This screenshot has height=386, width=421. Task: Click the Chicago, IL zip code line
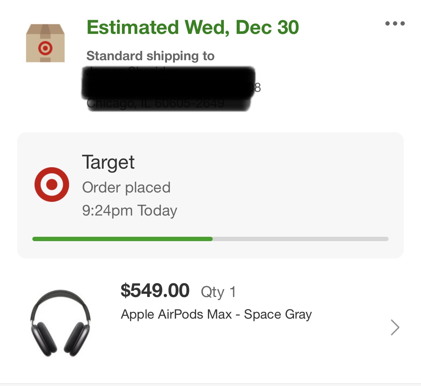(155, 104)
